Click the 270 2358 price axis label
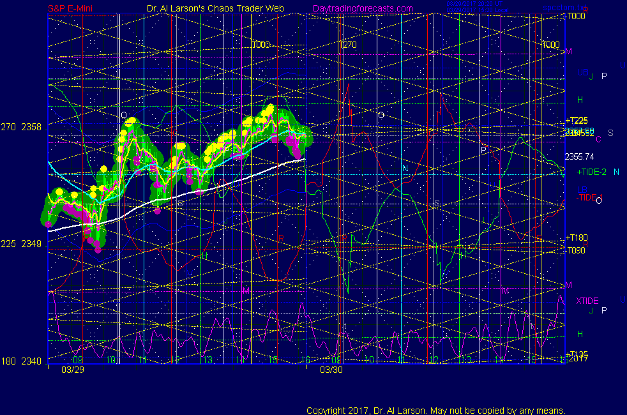 pyautogui.click(x=21, y=128)
